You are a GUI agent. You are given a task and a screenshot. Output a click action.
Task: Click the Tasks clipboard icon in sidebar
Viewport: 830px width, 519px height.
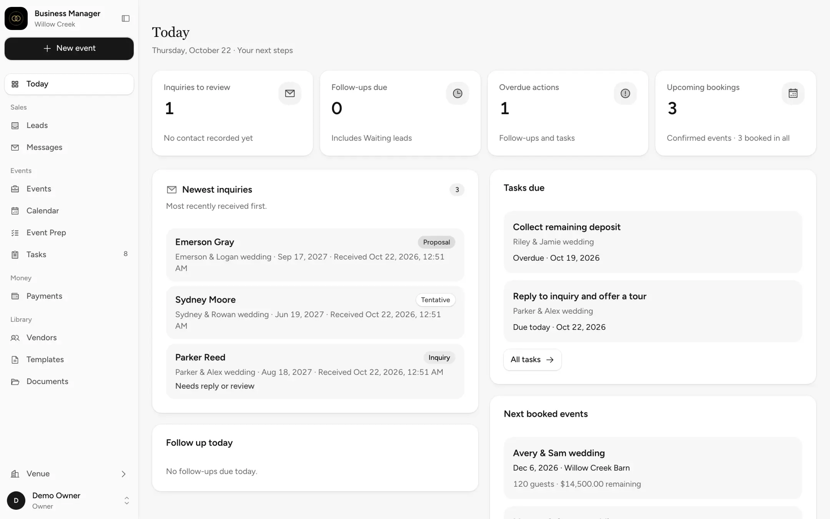15,255
